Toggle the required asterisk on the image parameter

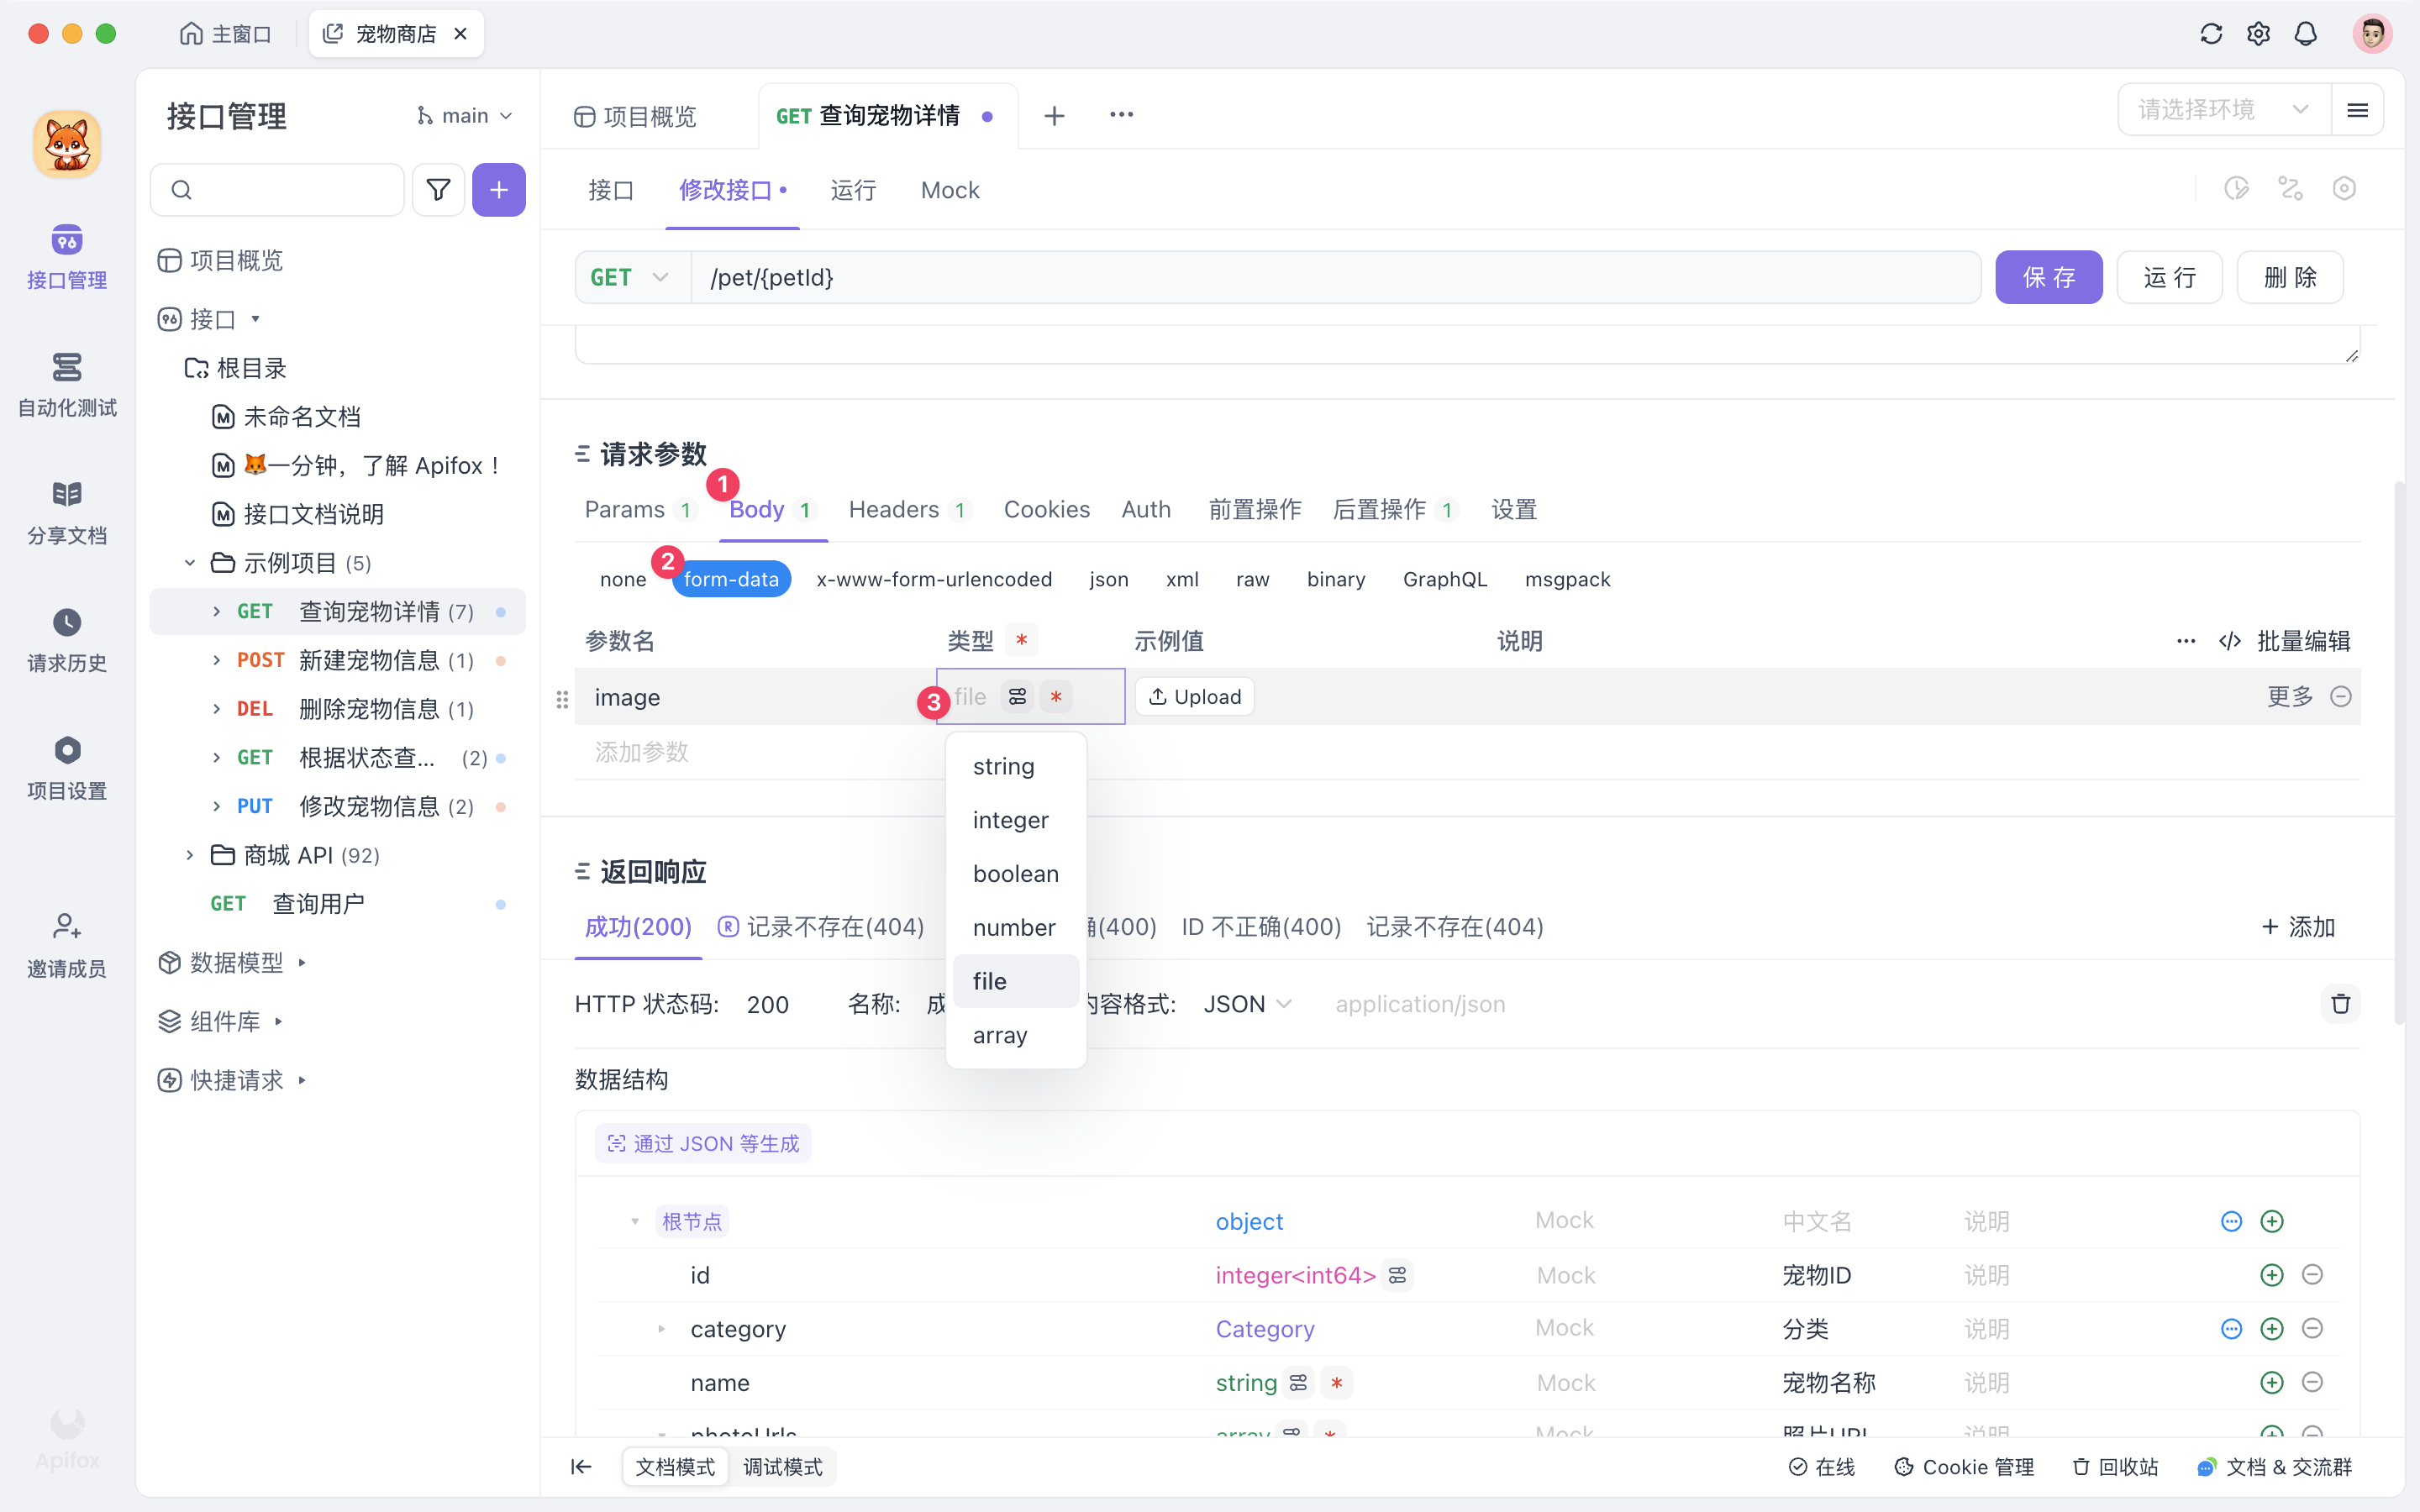coord(1057,697)
